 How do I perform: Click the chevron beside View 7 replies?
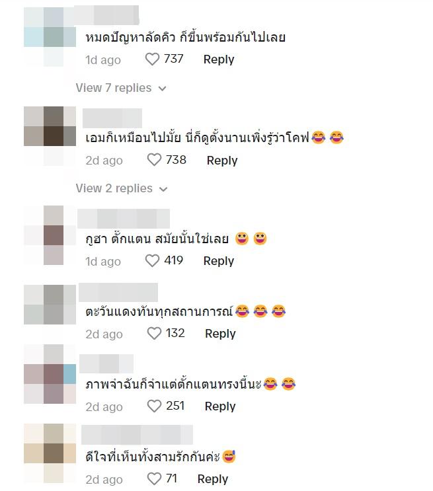coord(163,89)
